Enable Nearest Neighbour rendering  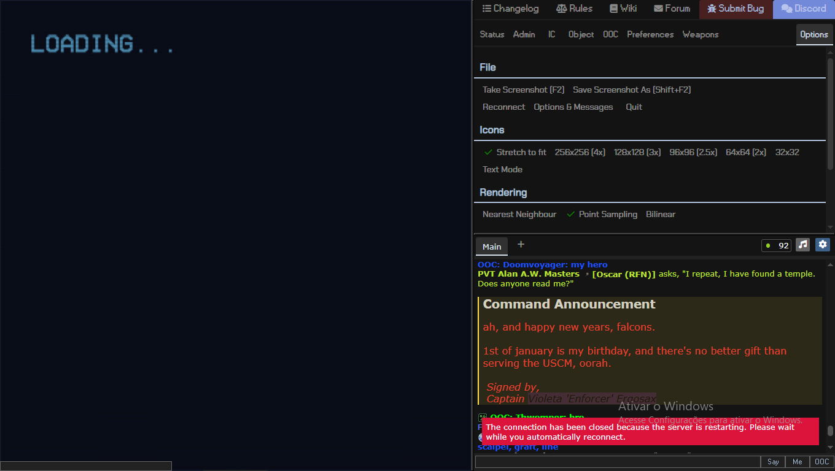519,214
